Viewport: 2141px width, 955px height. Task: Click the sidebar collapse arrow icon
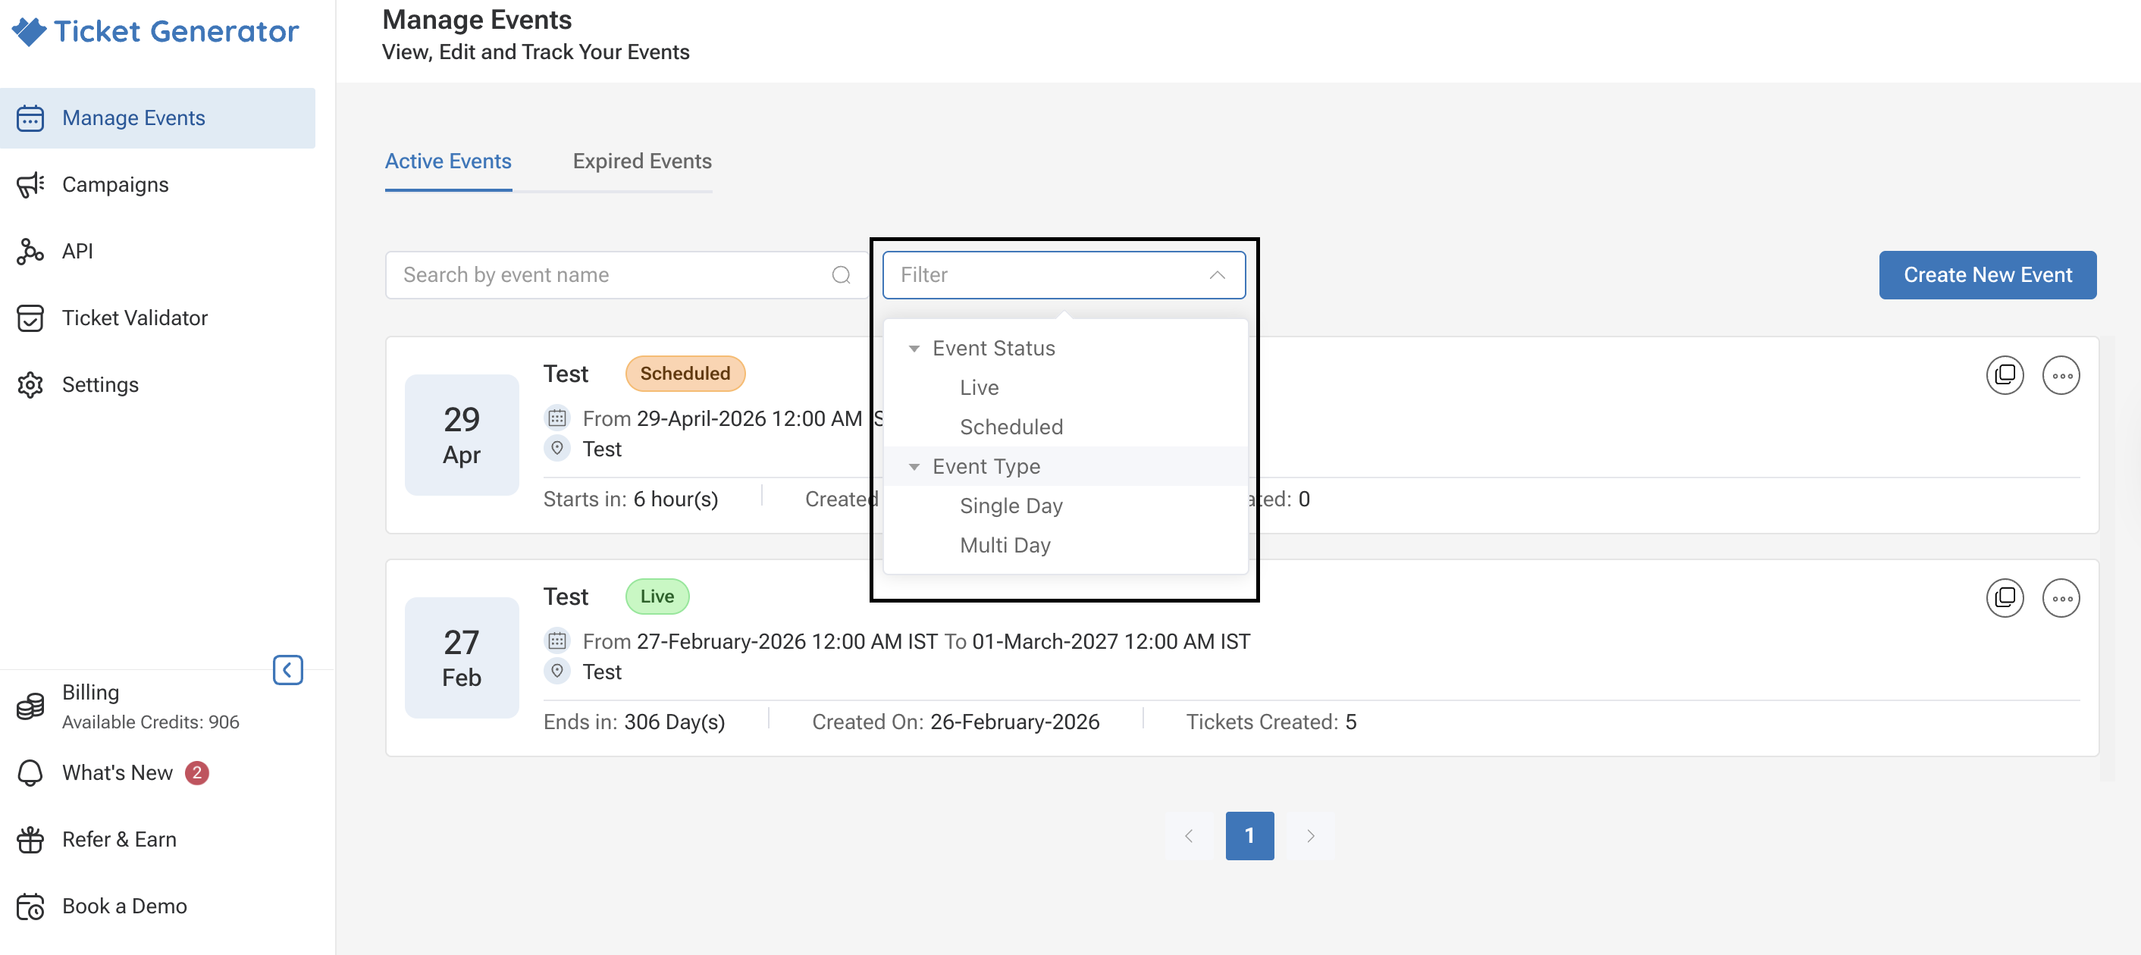tap(287, 669)
